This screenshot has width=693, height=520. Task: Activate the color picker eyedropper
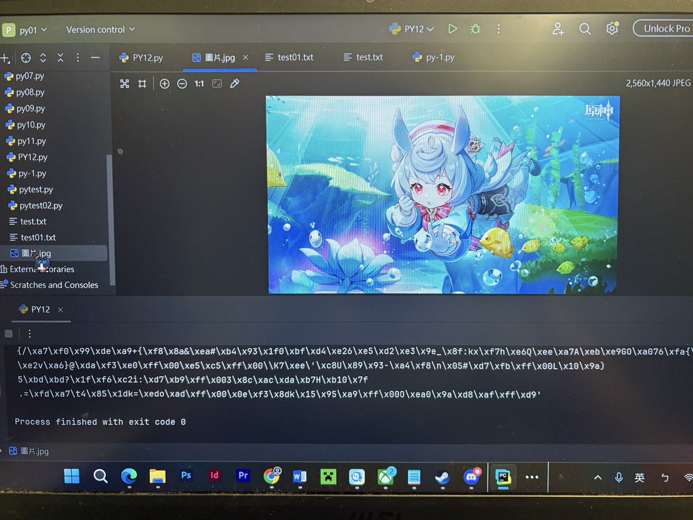coord(234,84)
